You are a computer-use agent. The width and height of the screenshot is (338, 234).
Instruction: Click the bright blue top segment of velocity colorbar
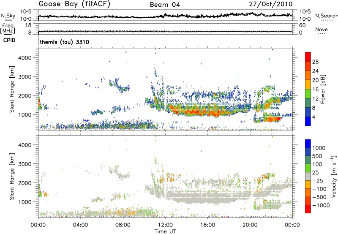[x=308, y=144]
